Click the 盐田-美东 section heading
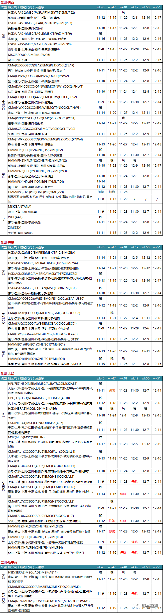163x613 pixels. pyautogui.click(x=7, y=242)
